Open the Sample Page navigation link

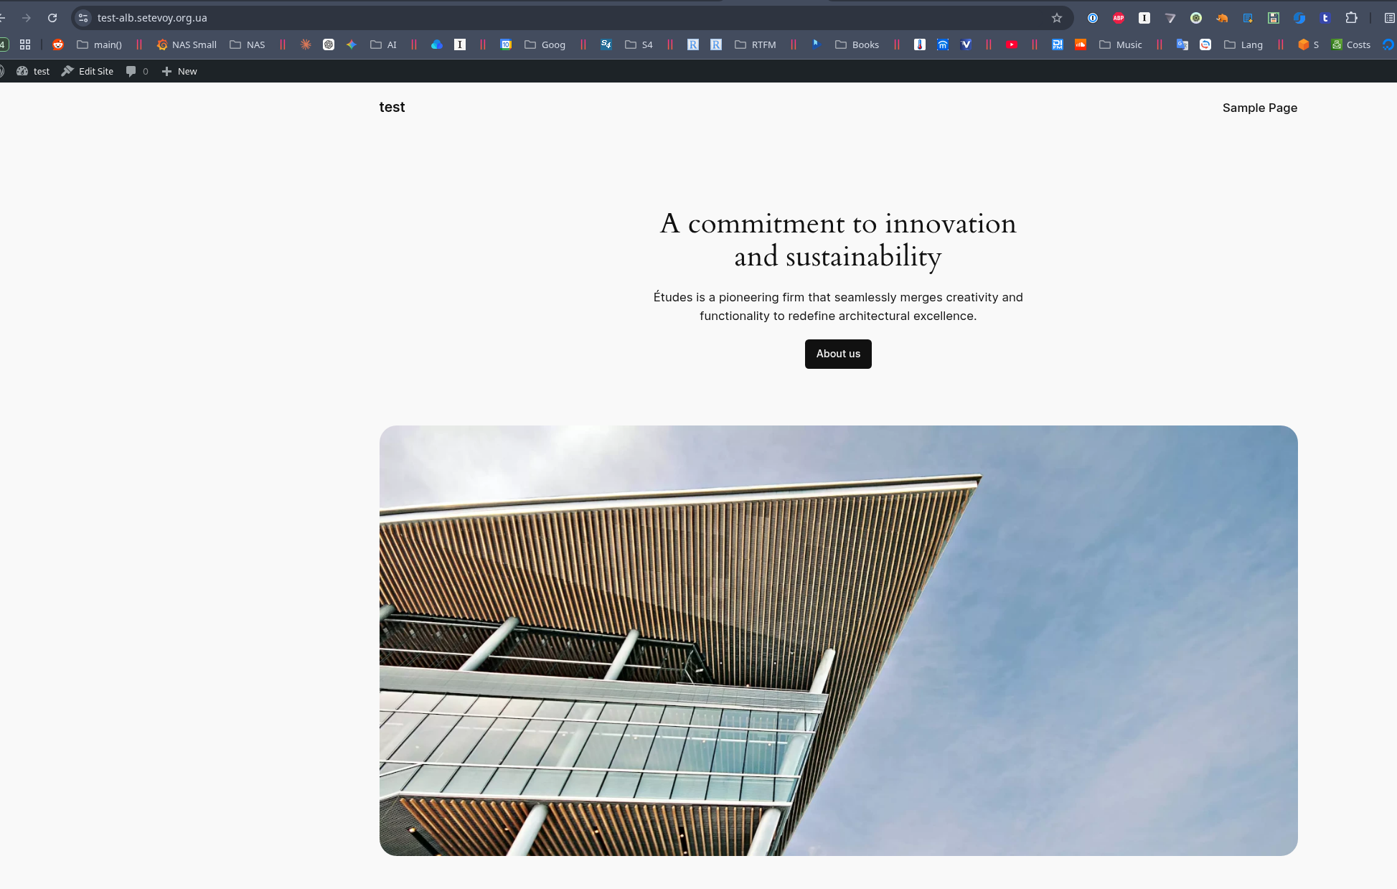click(x=1259, y=108)
